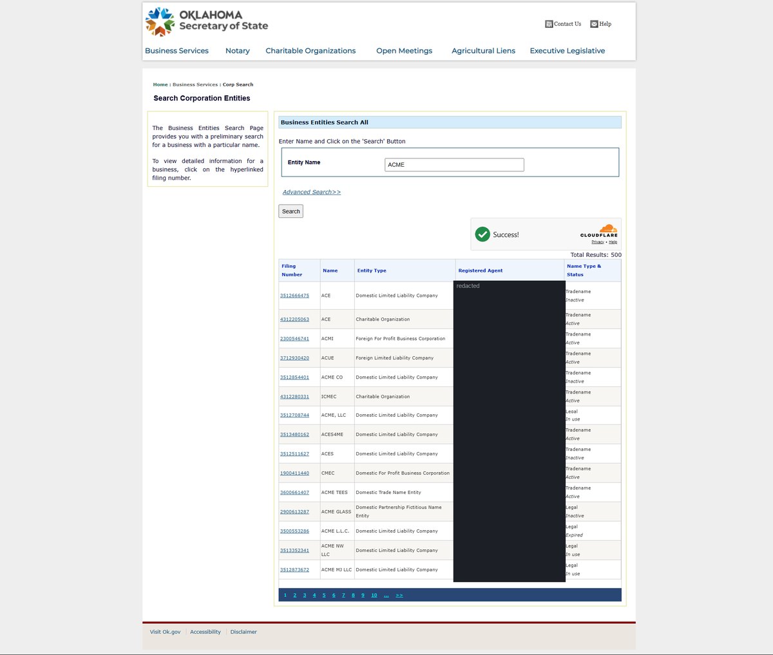Go to results page 7

tap(343, 595)
